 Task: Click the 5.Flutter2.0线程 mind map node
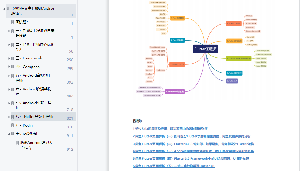coord(233,23)
